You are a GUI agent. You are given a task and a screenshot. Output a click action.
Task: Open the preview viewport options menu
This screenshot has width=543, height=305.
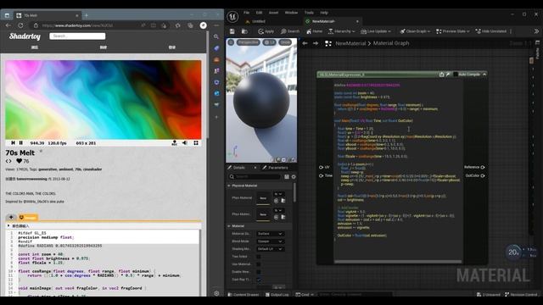click(231, 42)
